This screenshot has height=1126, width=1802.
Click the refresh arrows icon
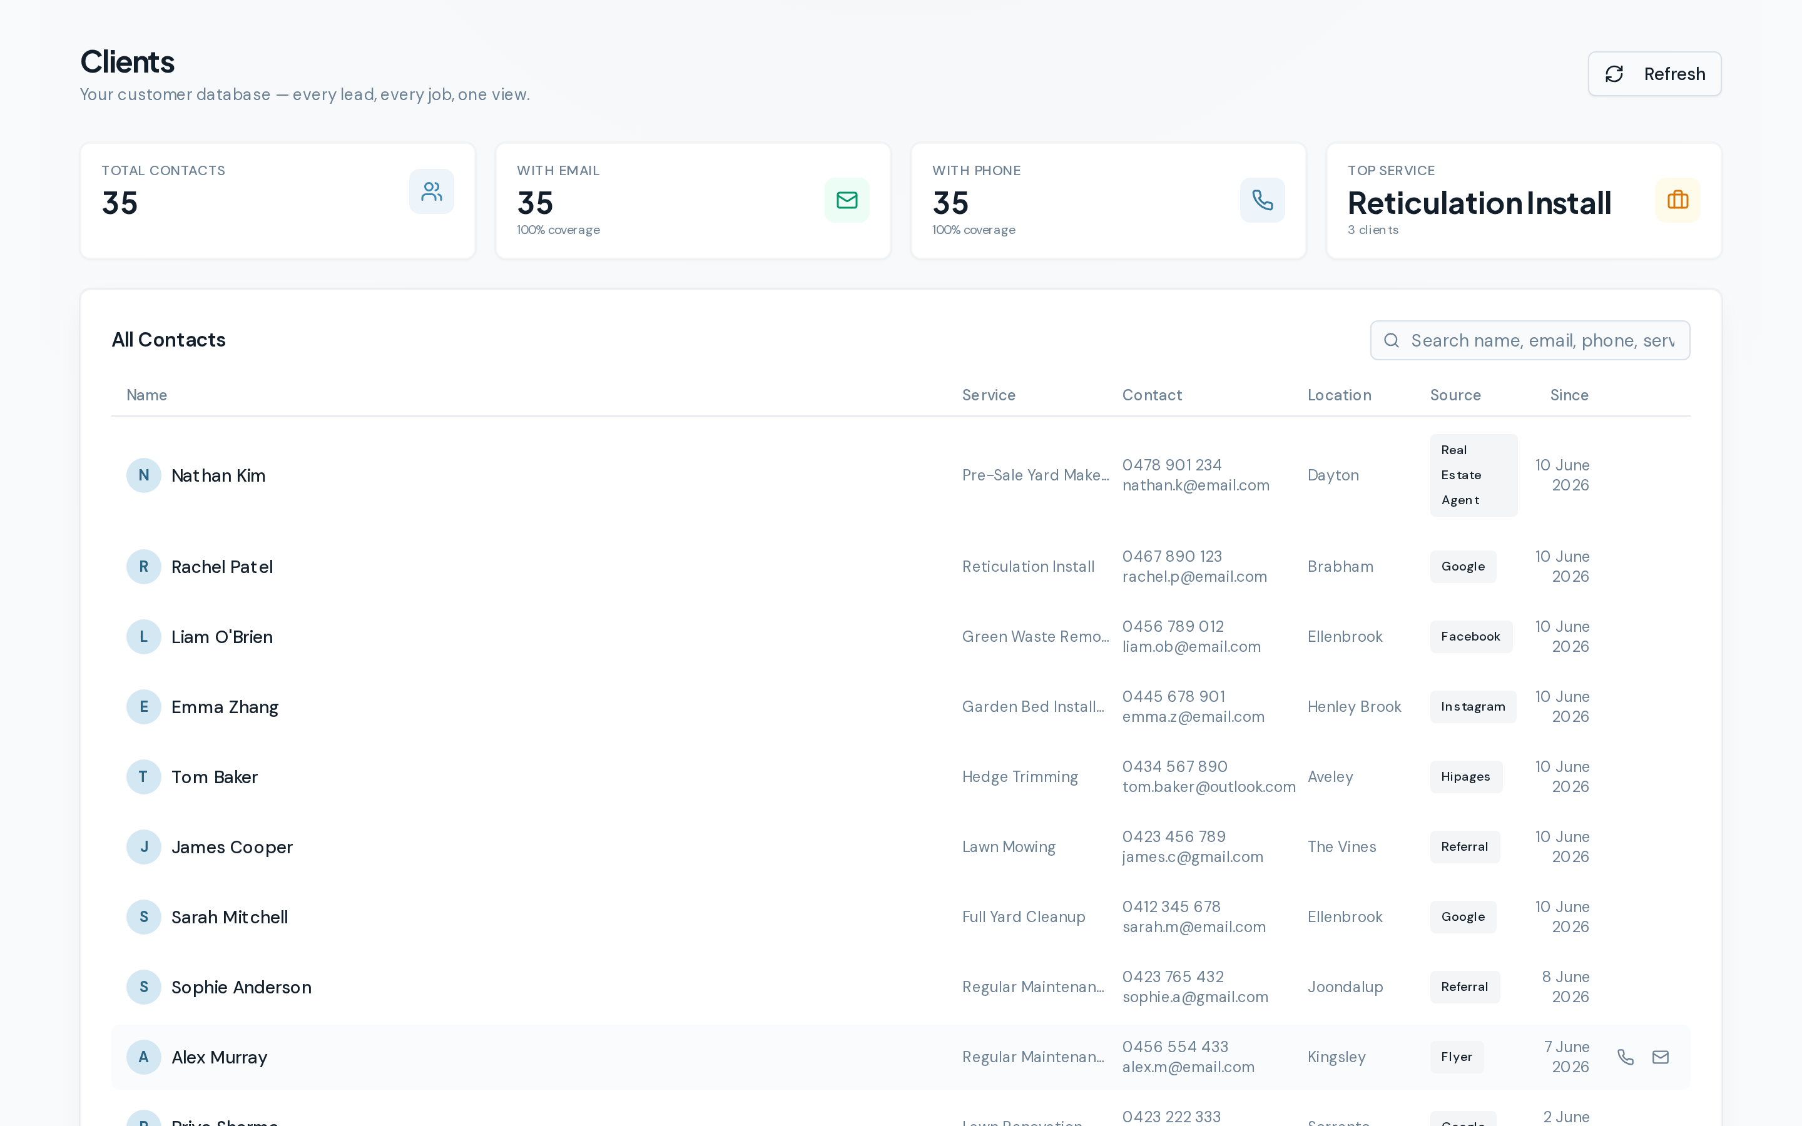pos(1614,74)
